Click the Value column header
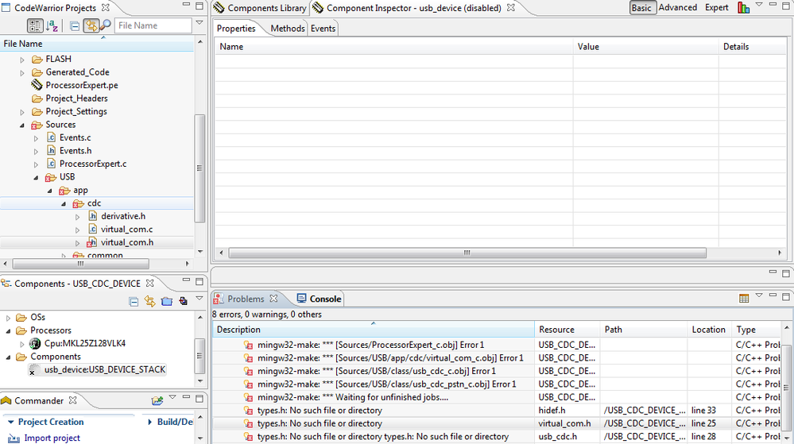794x444 pixels. (x=645, y=47)
